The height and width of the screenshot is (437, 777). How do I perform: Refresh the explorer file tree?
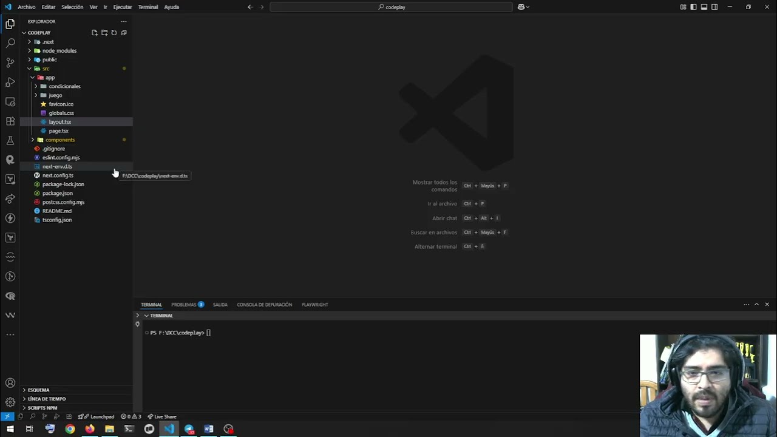point(114,33)
